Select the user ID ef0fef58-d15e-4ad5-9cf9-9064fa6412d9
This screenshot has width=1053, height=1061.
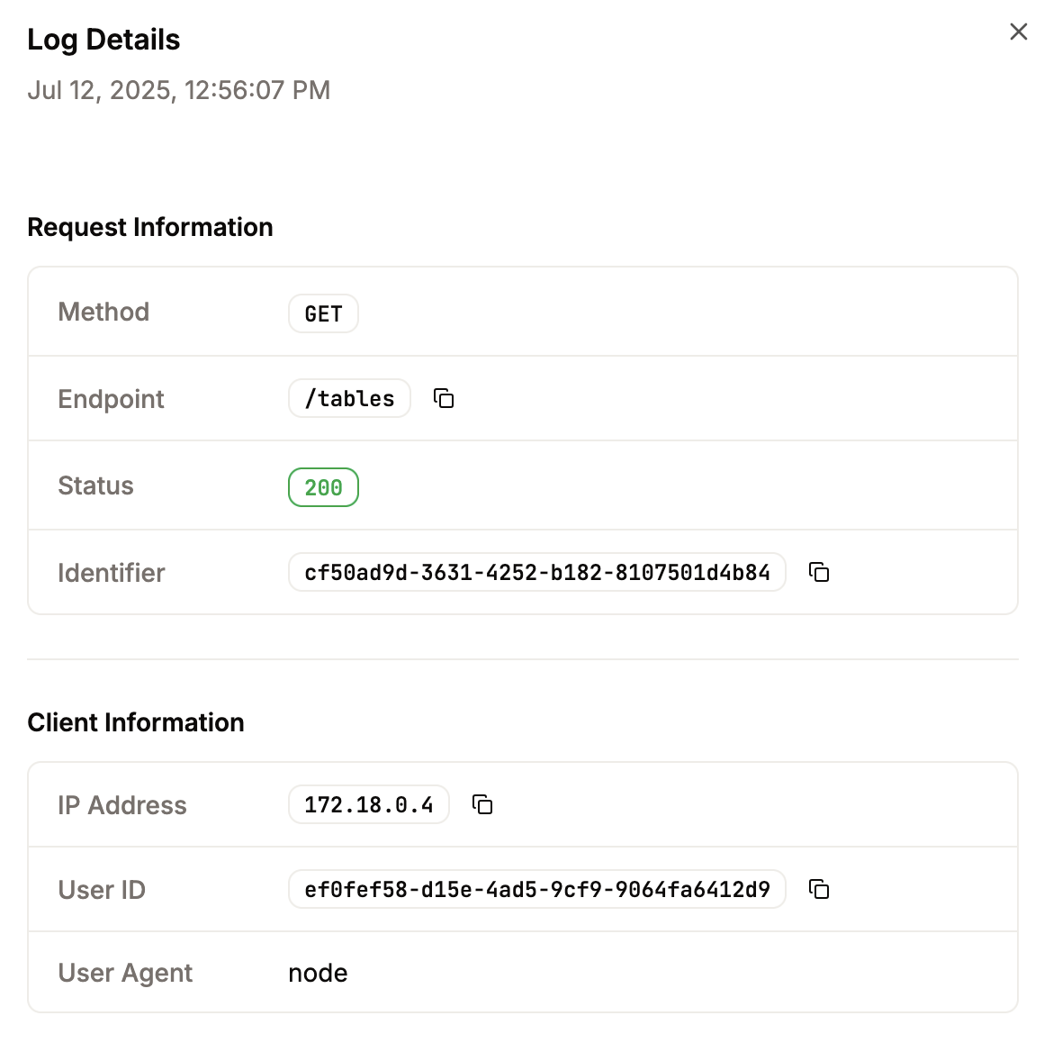(x=537, y=889)
